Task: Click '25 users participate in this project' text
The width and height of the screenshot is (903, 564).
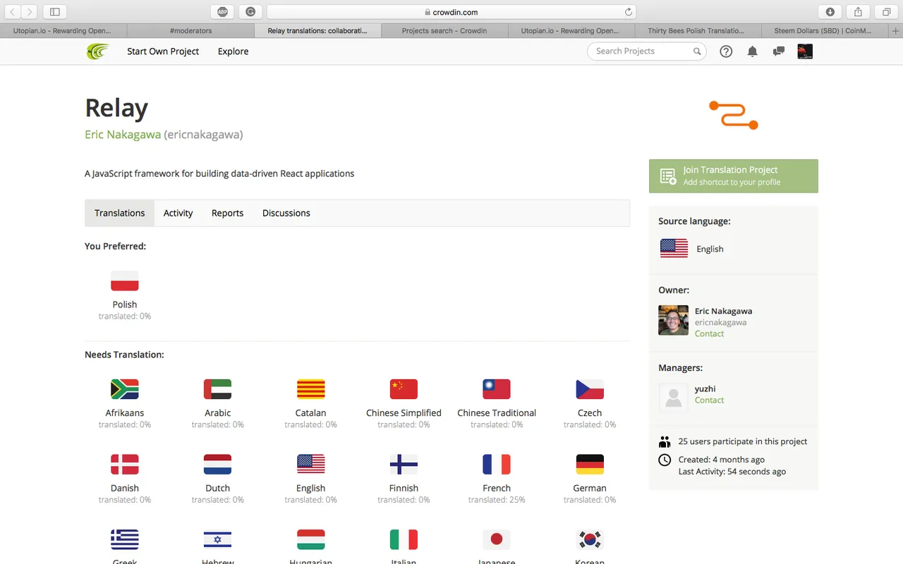Action: click(743, 441)
